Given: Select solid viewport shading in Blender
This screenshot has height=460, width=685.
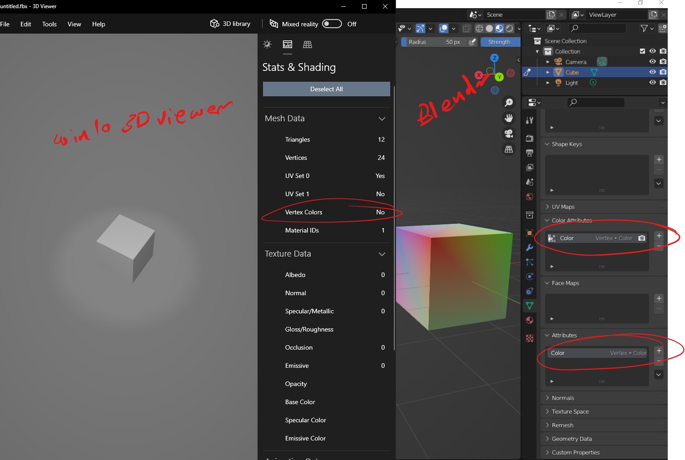Looking at the screenshot, I should pos(489,28).
